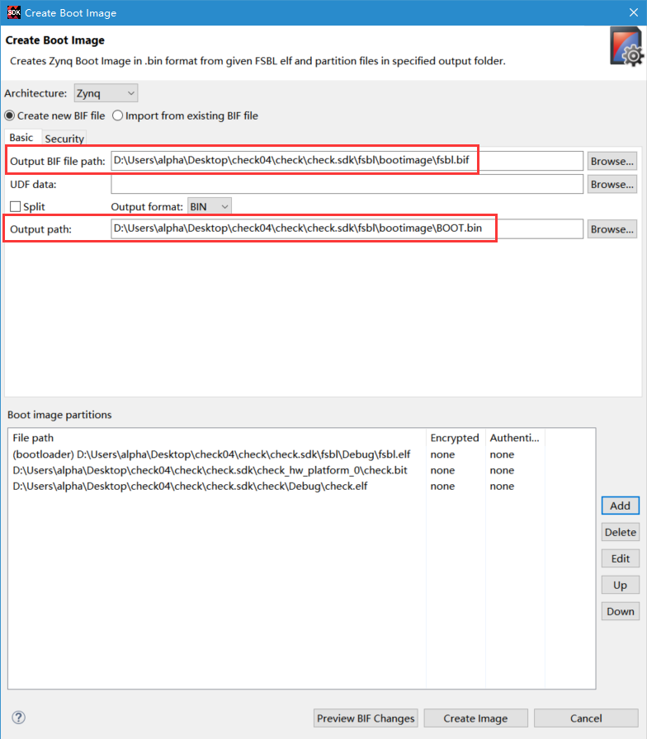Move partition Up in list

[x=620, y=585]
